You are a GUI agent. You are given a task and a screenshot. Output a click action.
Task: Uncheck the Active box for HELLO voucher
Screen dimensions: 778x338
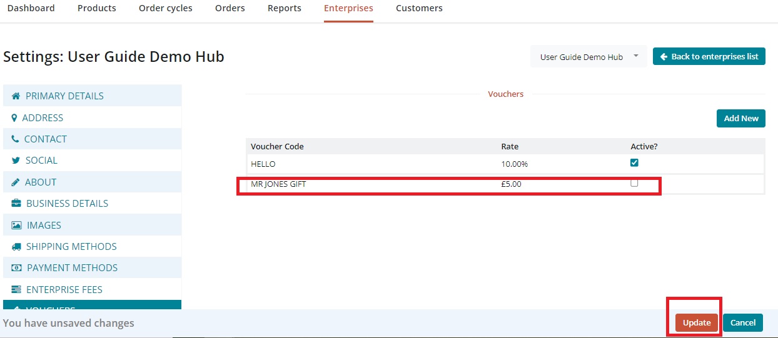click(x=634, y=162)
